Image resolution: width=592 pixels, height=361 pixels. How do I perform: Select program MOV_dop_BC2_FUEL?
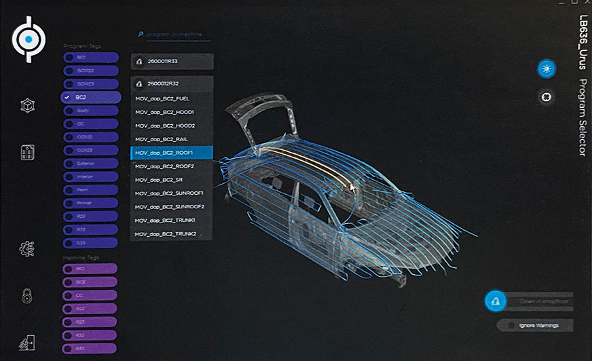coord(172,98)
